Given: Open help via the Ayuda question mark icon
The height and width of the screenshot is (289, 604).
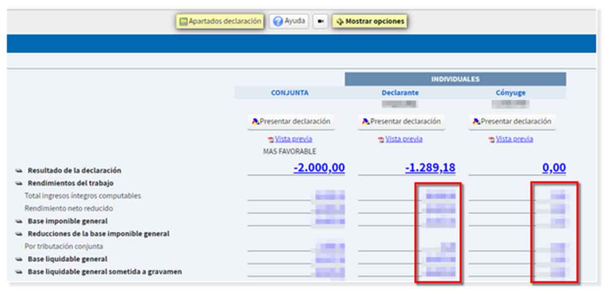Looking at the screenshot, I should tap(278, 22).
